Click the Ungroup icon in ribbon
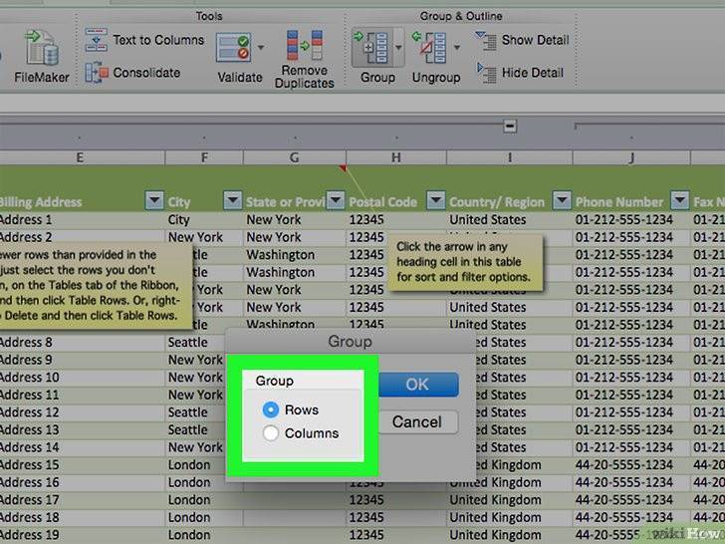 [x=430, y=47]
